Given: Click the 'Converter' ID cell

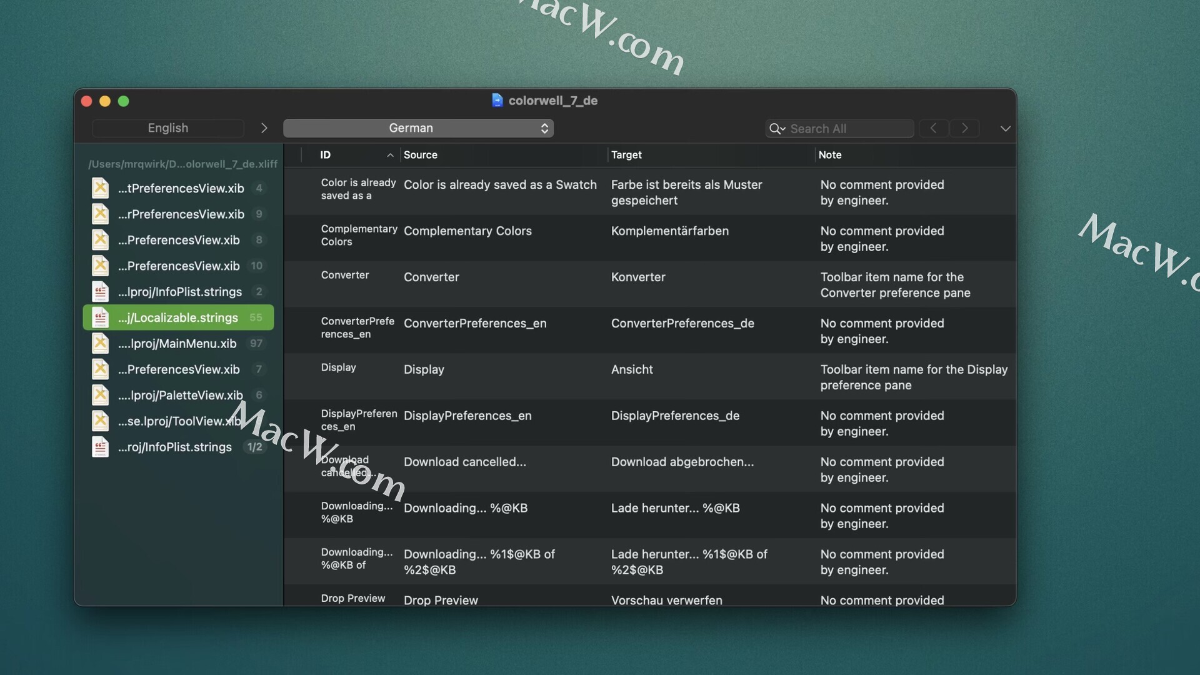Looking at the screenshot, I should pyautogui.click(x=345, y=275).
